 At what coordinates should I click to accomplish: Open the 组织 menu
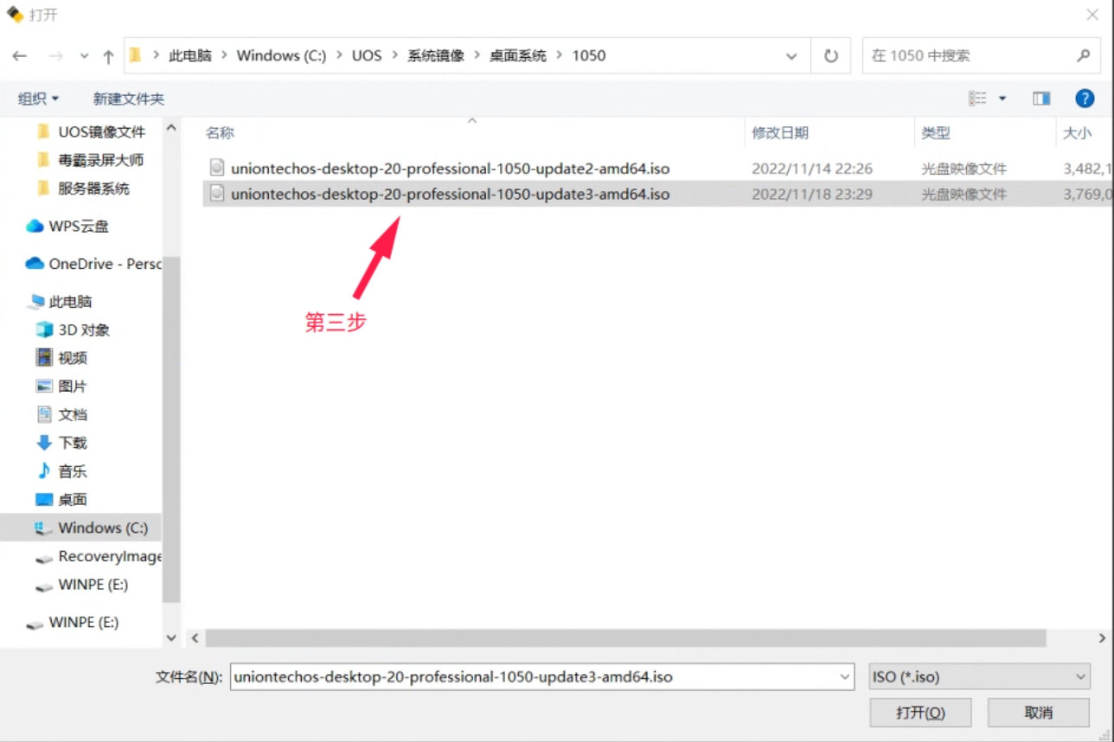pos(38,99)
